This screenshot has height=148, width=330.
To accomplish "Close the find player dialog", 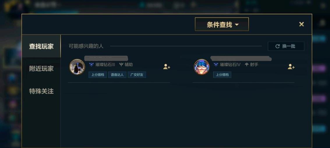I will (301, 24).
